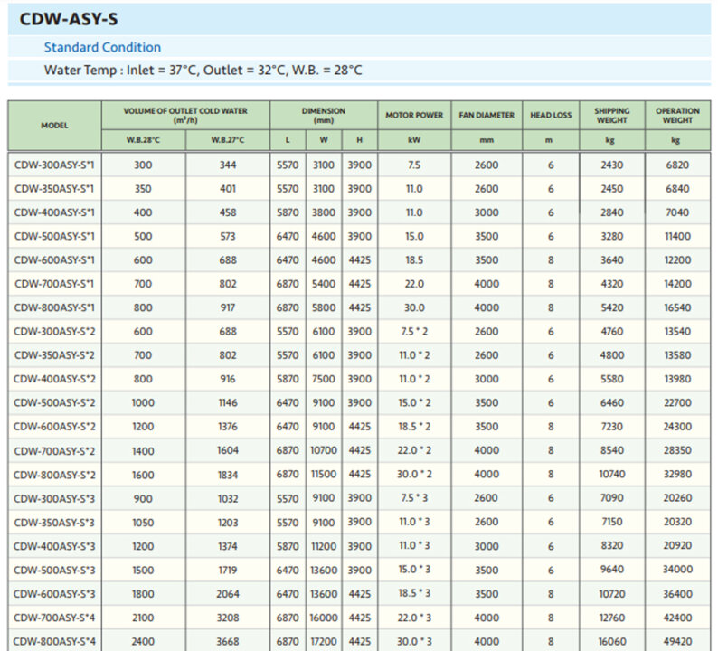Select the SHIPPING WEIGHT column header

coord(612,116)
